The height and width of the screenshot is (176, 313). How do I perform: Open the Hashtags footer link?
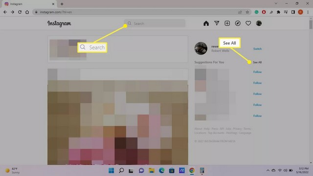point(231,133)
